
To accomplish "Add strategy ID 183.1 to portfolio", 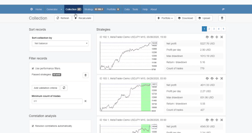I will (x=217, y=78).
